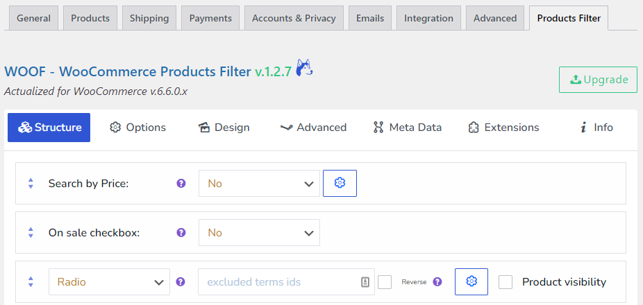Click the drag handle arrows for Search by Price
The height and width of the screenshot is (305, 643).
pos(31,184)
